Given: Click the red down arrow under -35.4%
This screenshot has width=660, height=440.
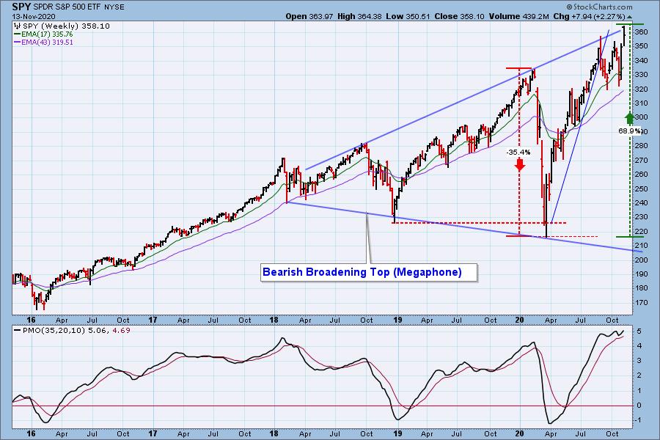Looking at the screenshot, I should (x=520, y=164).
